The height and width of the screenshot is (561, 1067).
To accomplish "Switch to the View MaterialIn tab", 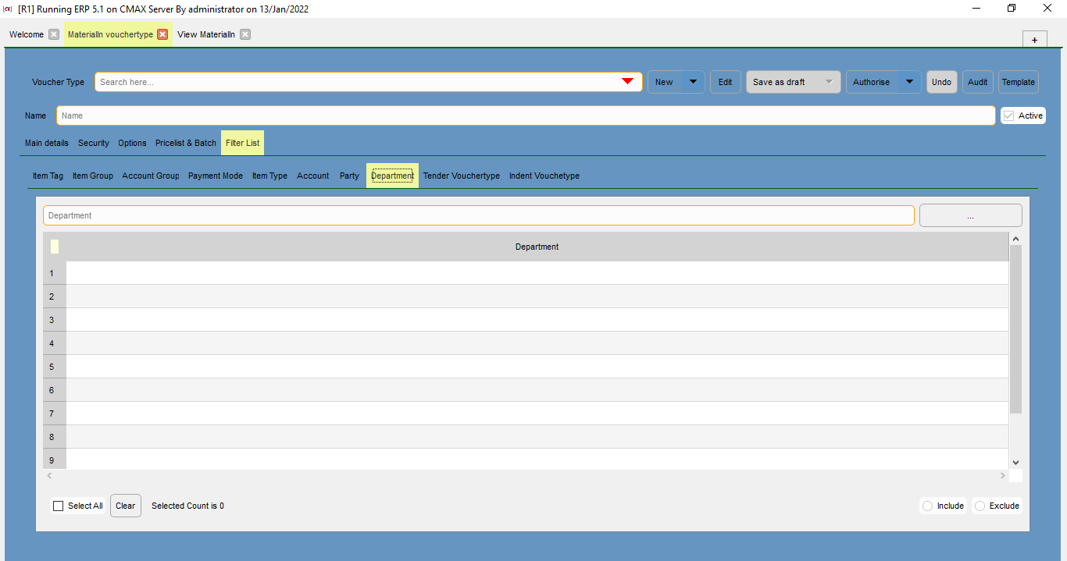I will (x=206, y=34).
